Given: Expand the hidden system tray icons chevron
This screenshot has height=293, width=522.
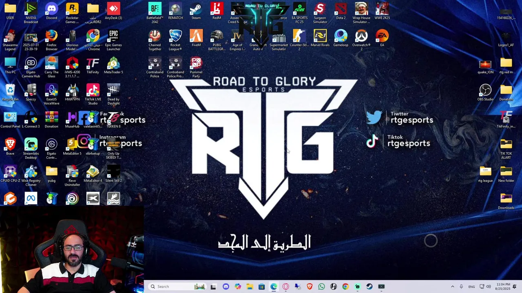Looking at the screenshot, I should point(452,286).
